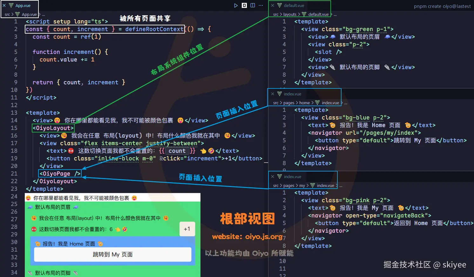Click 默认布局的页脚 text in the preview
The width and height of the screenshot is (474, 277).
(52, 273)
